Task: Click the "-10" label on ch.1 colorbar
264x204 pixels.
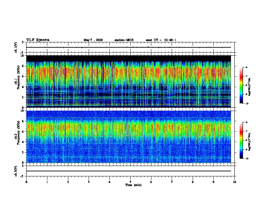Action: tap(246, 104)
